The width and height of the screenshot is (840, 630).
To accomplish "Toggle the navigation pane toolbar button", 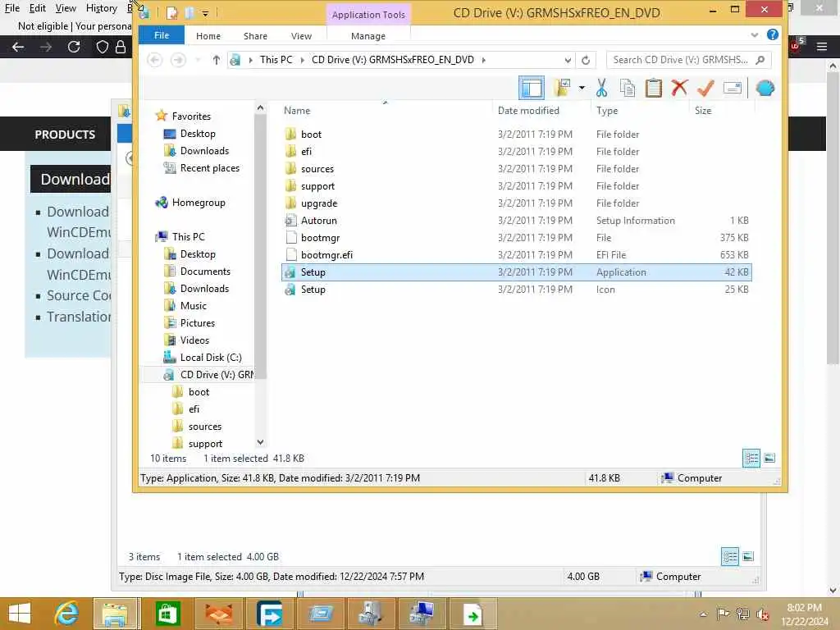I will point(532,88).
